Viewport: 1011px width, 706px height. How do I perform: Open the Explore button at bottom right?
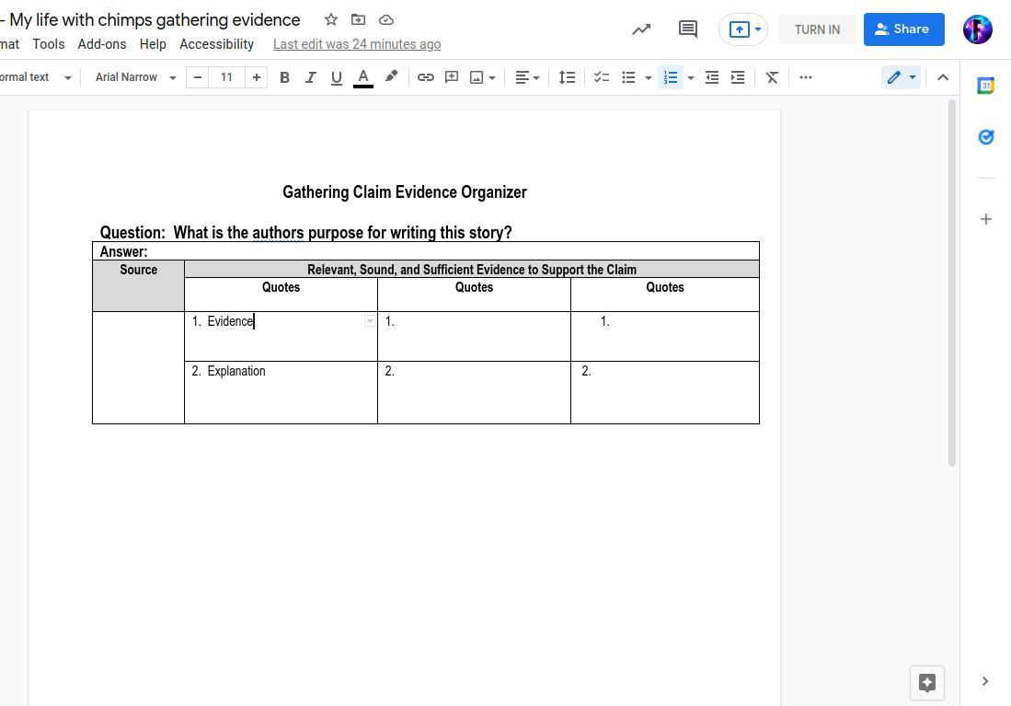[x=926, y=683]
